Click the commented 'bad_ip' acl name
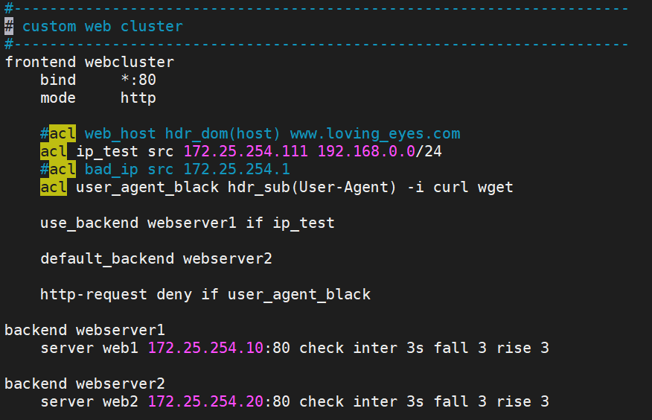Viewport: 652px width, 420px height. click(111, 170)
